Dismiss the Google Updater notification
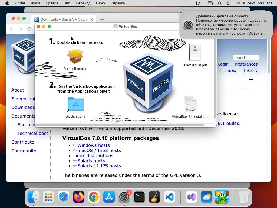The image size is (277, 208). (181, 12)
